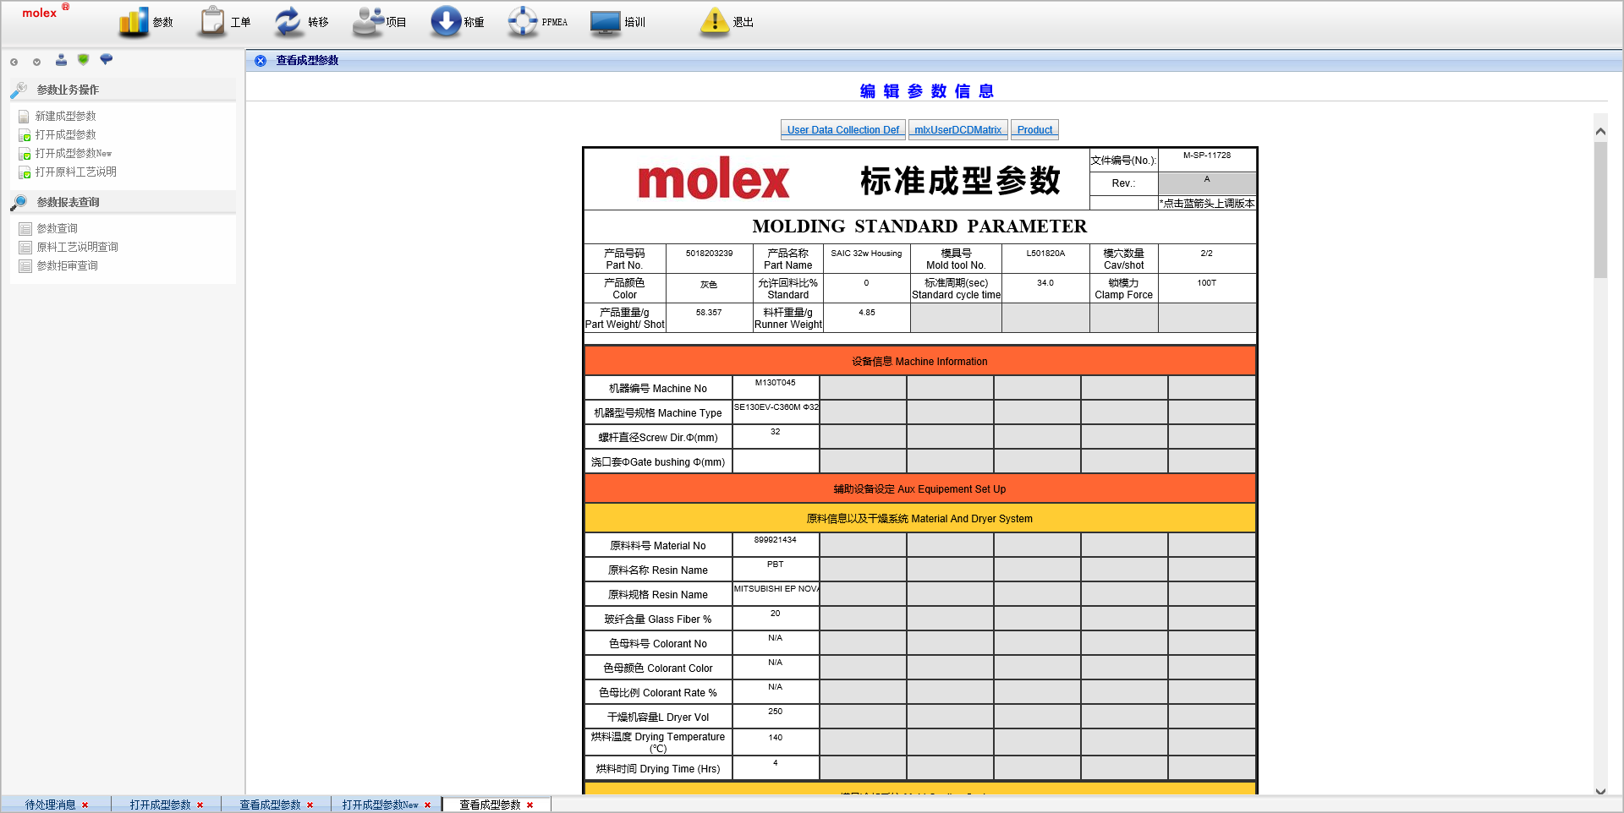
Task: Close the 查看成型参数 panel with blue X
Action: pos(261,61)
